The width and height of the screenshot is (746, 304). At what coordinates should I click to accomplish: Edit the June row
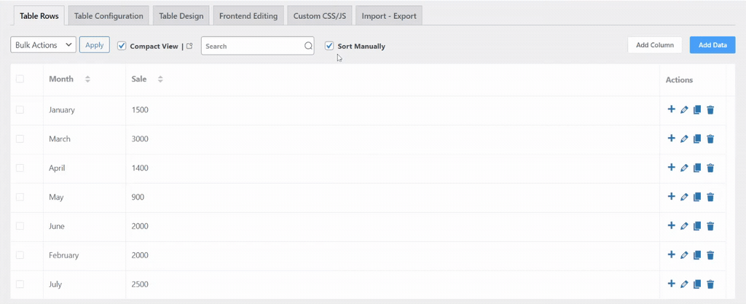point(684,226)
